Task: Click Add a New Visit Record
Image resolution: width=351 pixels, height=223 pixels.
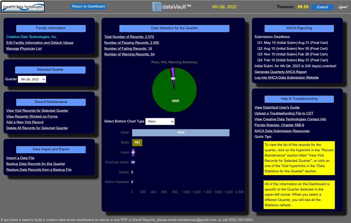Action: point(25,122)
